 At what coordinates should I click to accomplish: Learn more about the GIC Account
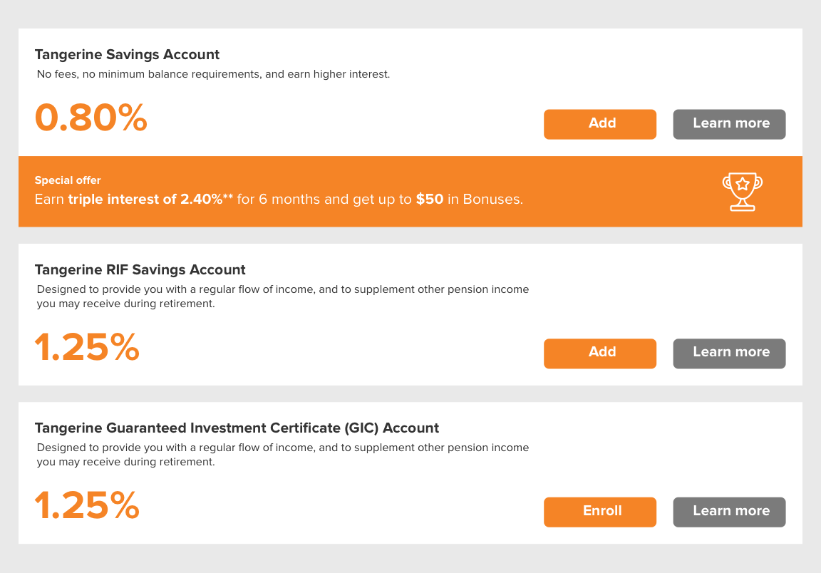[729, 512]
